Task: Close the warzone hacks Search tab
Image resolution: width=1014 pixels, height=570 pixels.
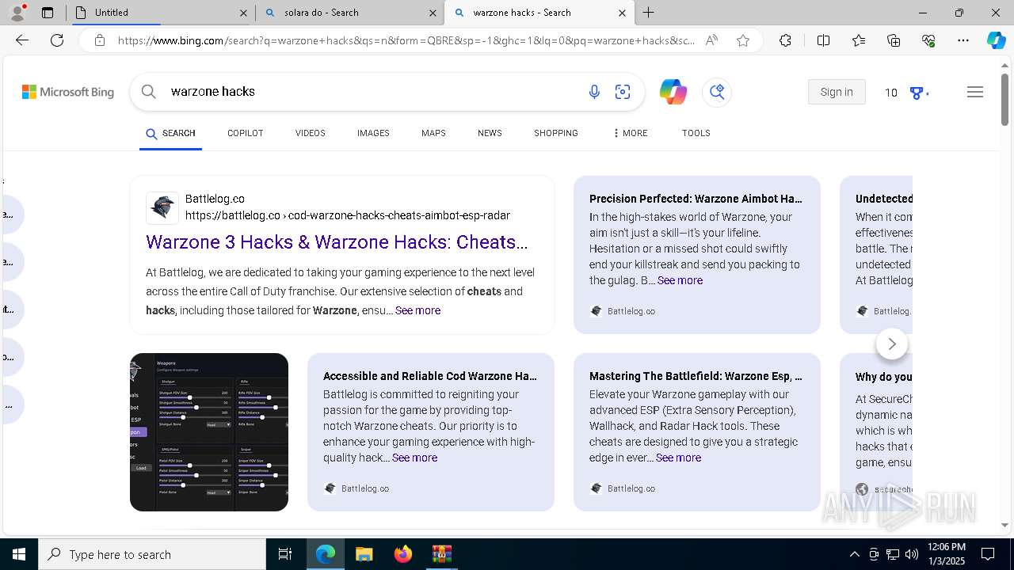Action: (x=622, y=13)
